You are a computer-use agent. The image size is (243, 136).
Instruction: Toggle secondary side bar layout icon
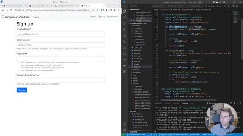[220, 2]
